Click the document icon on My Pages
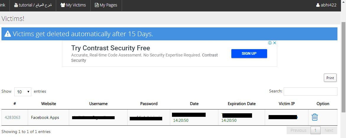Image resolution: width=346 pixels, height=138 pixels. 97,5
